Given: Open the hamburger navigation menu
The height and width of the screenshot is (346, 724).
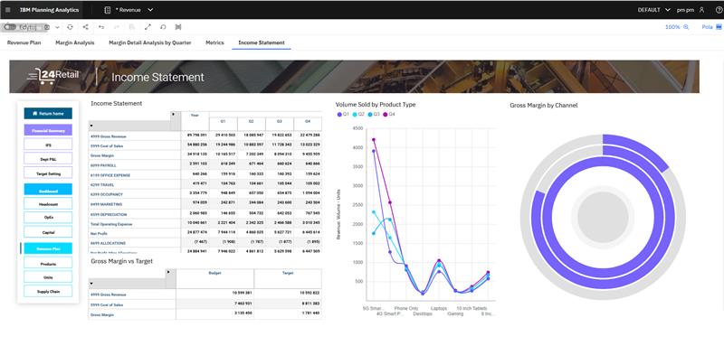Looking at the screenshot, I should pyautogui.click(x=7, y=10).
